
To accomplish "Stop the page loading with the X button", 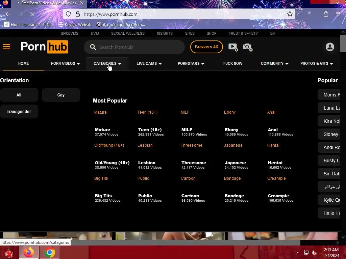I will click(32, 14).
